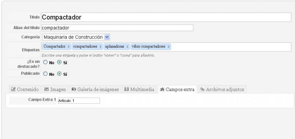The height and width of the screenshot is (139, 295).
Task: Click the aplanadoras tag label
Action: pyautogui.click(x=115, y=46)
